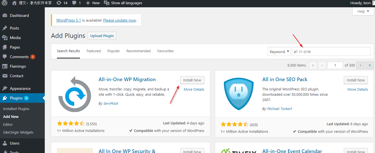The width and height of the screenshot is (375, 153).
Task: Click the SEO Pack star rating
Action: 235,124
